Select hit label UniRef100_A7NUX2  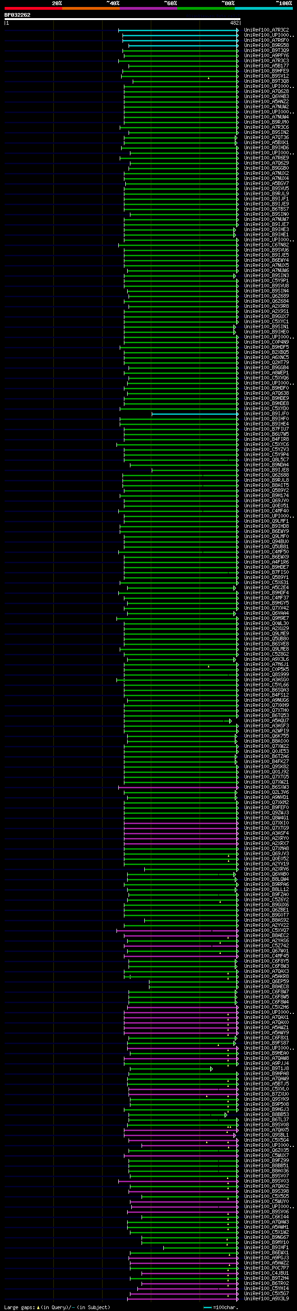pos(266,173)
